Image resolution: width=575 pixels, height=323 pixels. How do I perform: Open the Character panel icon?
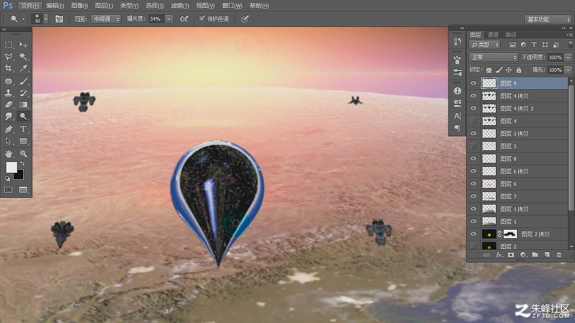click(x=457, y=116)
